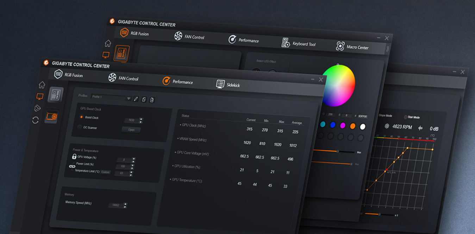Increase the Memory Speed value
This screenshot has height=234, width=475.
coord(125,204)
